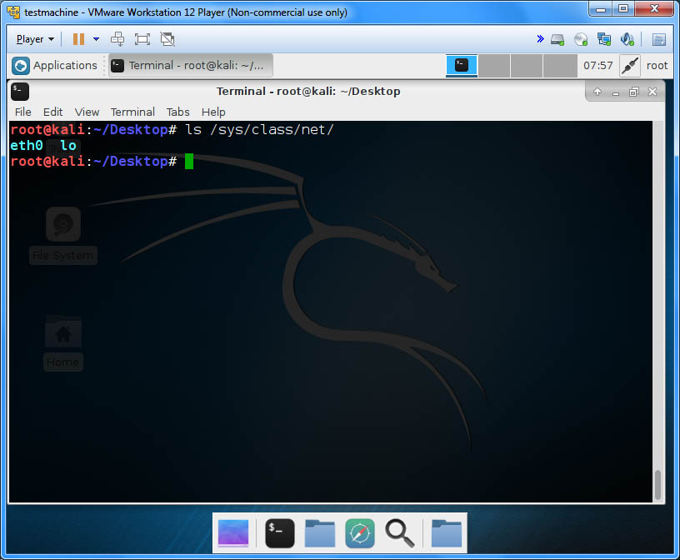Expand the VMware devices chevron
This screenshot has height=560, width=680.
tap(540, 39)
